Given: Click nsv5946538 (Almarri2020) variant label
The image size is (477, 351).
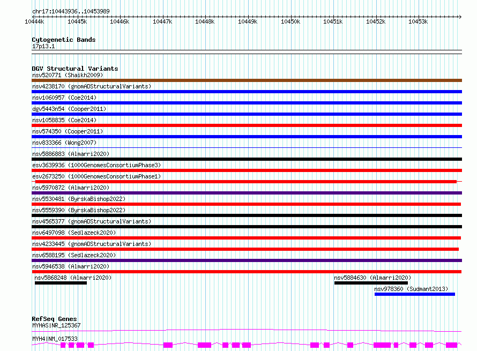Looking at the screenshot, I should 71,266.
